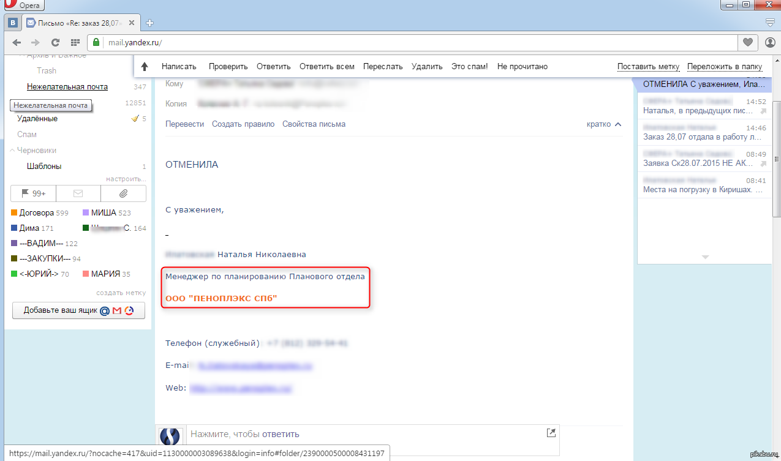Filter messages with attachments paperclip icon
Viewport: 781px width, 461px height.
(x=123, y=193)
